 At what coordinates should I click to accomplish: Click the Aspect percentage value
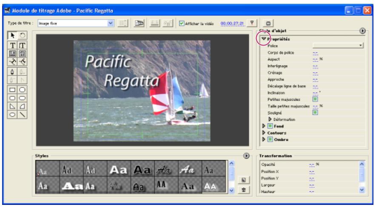(315, 60)
